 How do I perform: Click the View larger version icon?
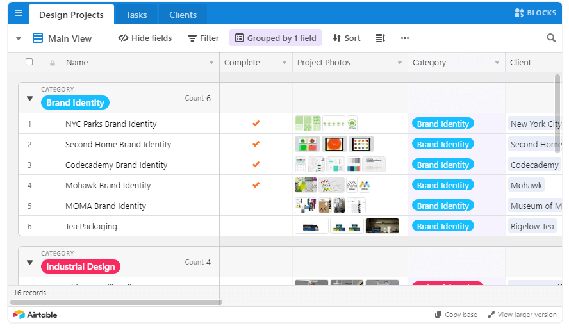491,315
